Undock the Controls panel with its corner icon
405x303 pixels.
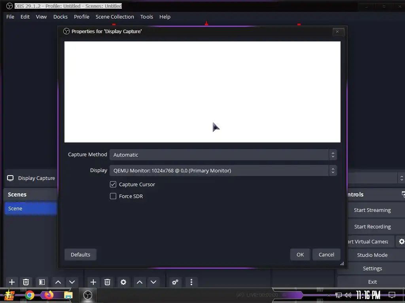pos(403,194)
